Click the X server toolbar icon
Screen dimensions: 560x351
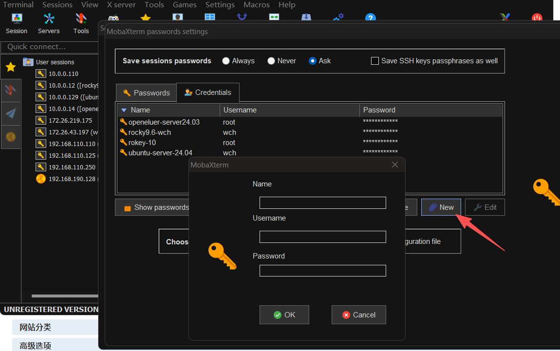pos(505,17)
